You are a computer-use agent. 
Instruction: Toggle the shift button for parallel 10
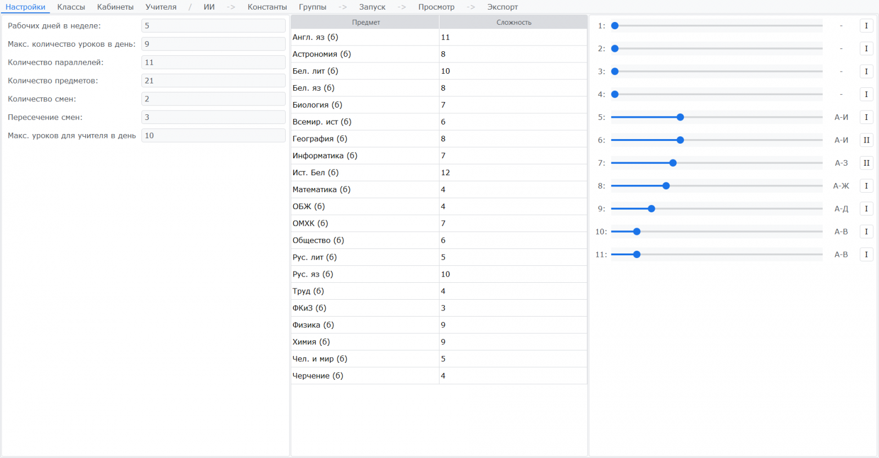[x=867, y=232]
